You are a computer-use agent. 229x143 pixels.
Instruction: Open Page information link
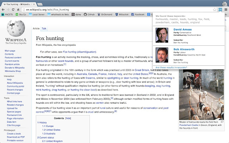(15, 118)
